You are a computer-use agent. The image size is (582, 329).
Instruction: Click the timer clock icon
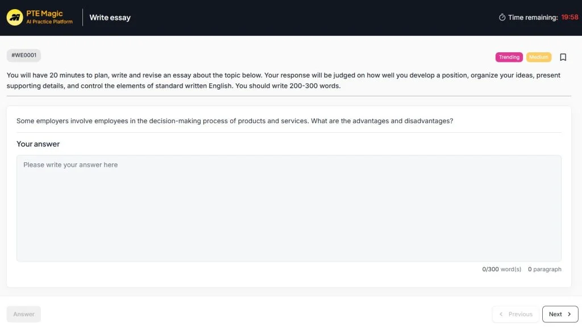pyautogui.click(x=502, y=18)
